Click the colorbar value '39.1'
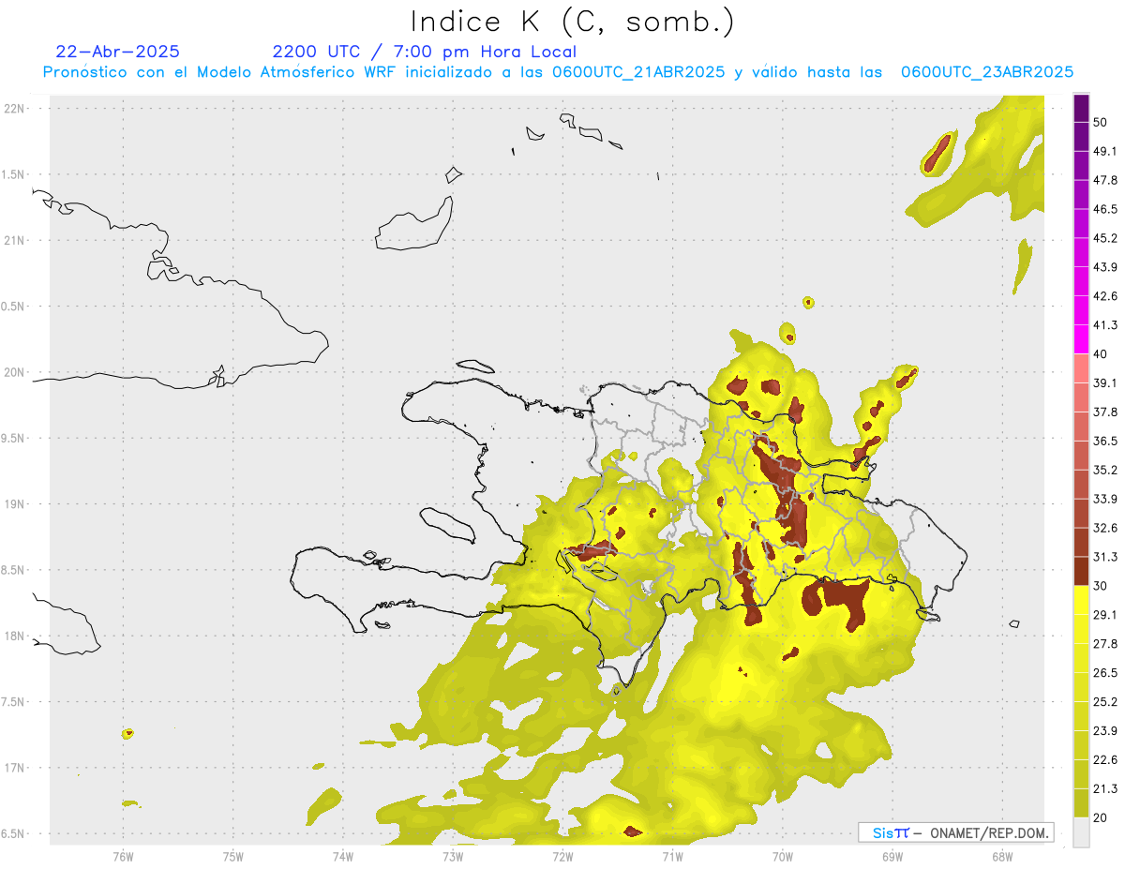This screenshot has width=1125, height=869. (x=1105, y=382)
